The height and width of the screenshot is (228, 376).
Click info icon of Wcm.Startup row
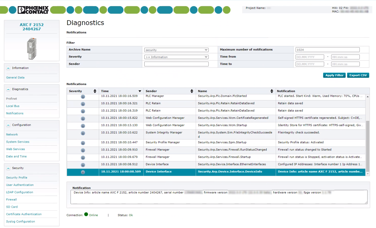(83, 126)
